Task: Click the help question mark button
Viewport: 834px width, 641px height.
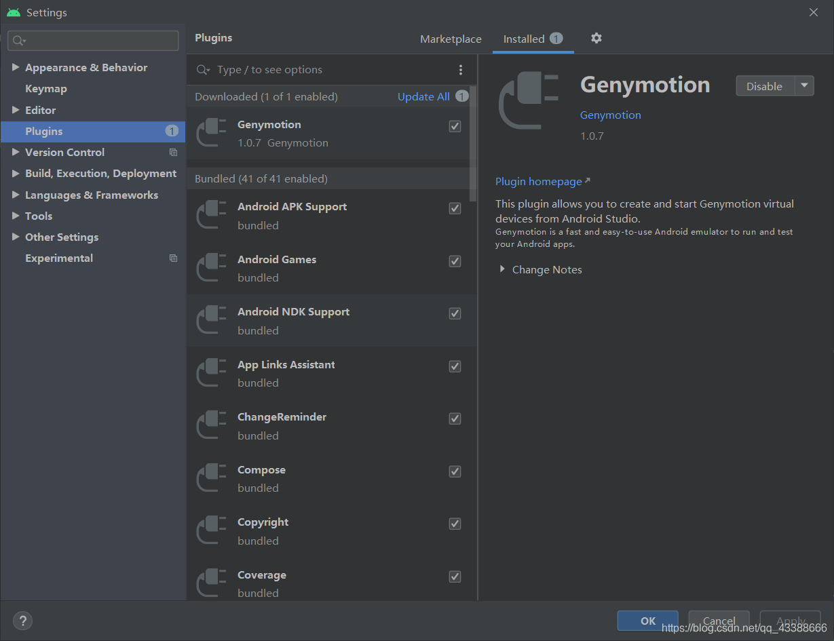Action: click(x=22, y=621)
